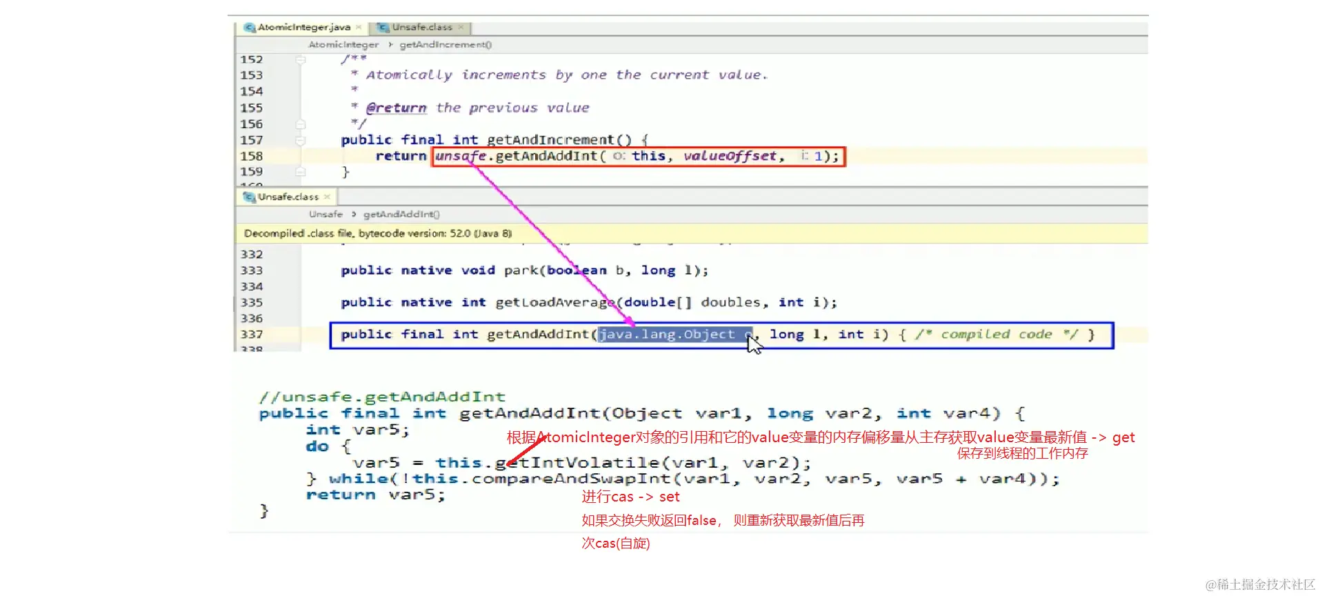Toggle the fold marker at line 156
The image size is (1320, 596).
301,124
